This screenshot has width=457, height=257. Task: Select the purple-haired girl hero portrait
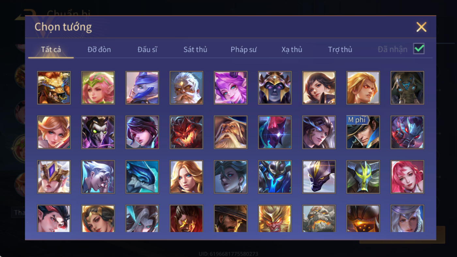230,88
